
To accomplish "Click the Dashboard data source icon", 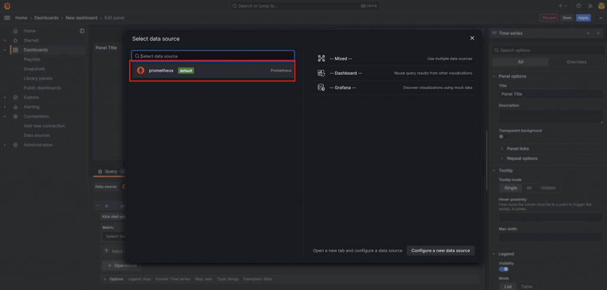I will [321, 73].
